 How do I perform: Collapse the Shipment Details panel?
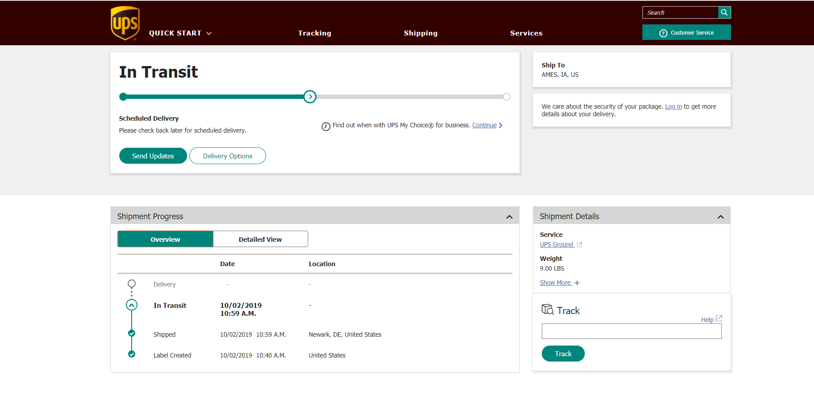click(720, 217)
